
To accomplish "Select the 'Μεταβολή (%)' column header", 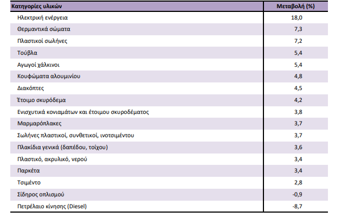I will pos(295,6).
